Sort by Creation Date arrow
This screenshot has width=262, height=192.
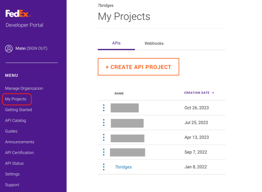pos(213,93)
